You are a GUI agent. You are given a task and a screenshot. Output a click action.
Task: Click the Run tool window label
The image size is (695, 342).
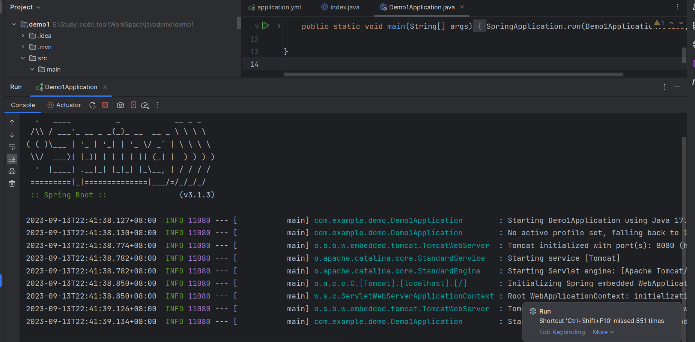(x=16, y=87)
